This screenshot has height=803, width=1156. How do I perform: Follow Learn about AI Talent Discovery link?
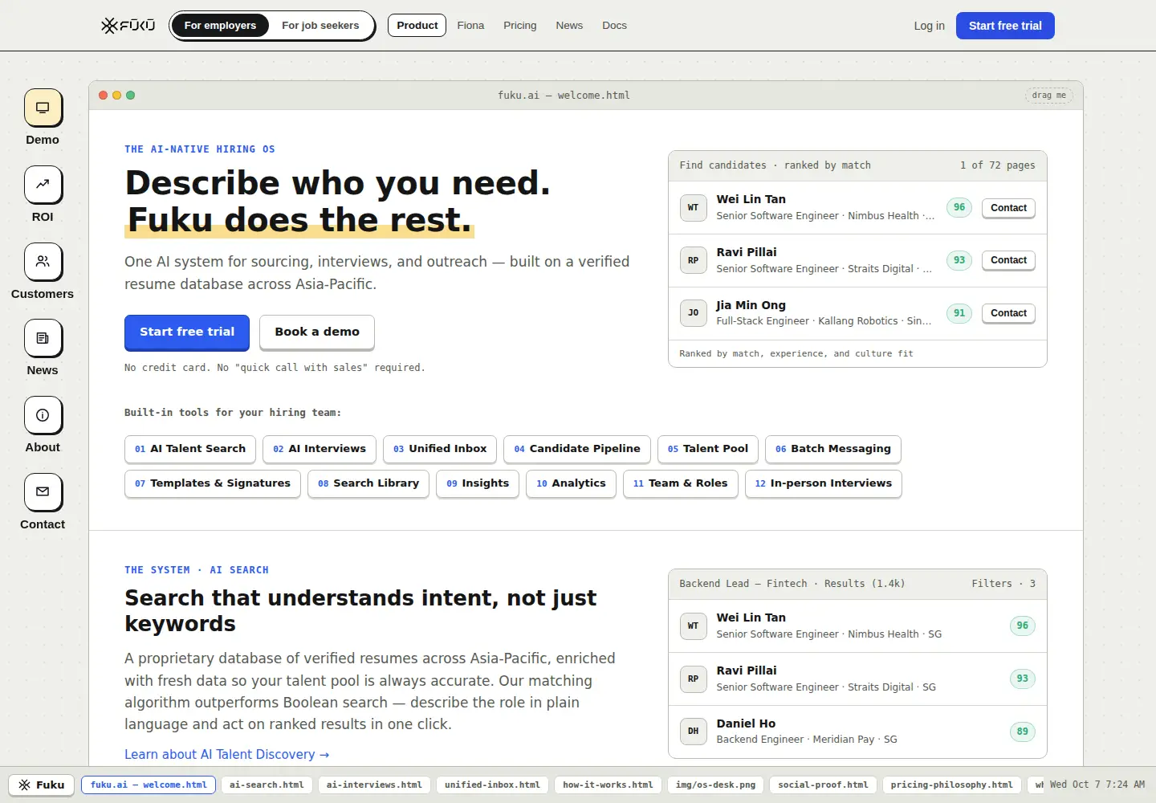click(227, 754)
